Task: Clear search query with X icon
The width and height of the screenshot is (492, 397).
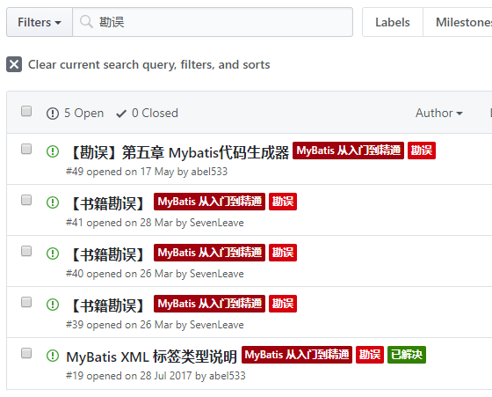Action: (x=14, y=64)
